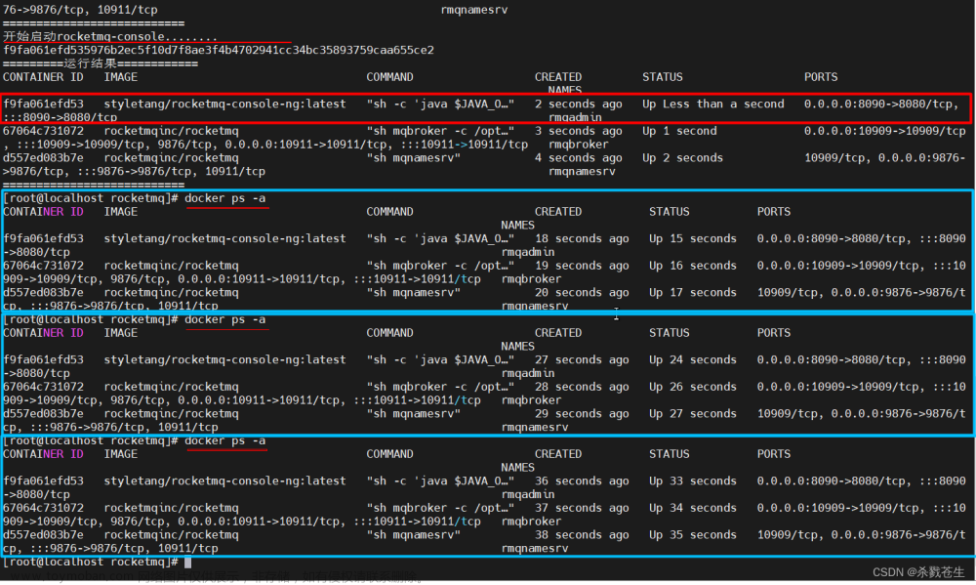This screenshot has height=585, width=976.
Task: Click the 'Up 2 seconds' status
Action: [683, 157]
